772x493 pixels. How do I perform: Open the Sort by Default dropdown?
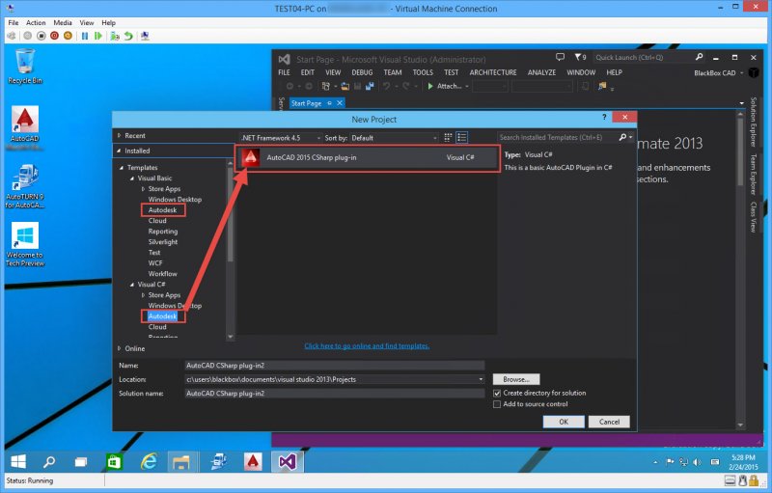click(394, 138)
